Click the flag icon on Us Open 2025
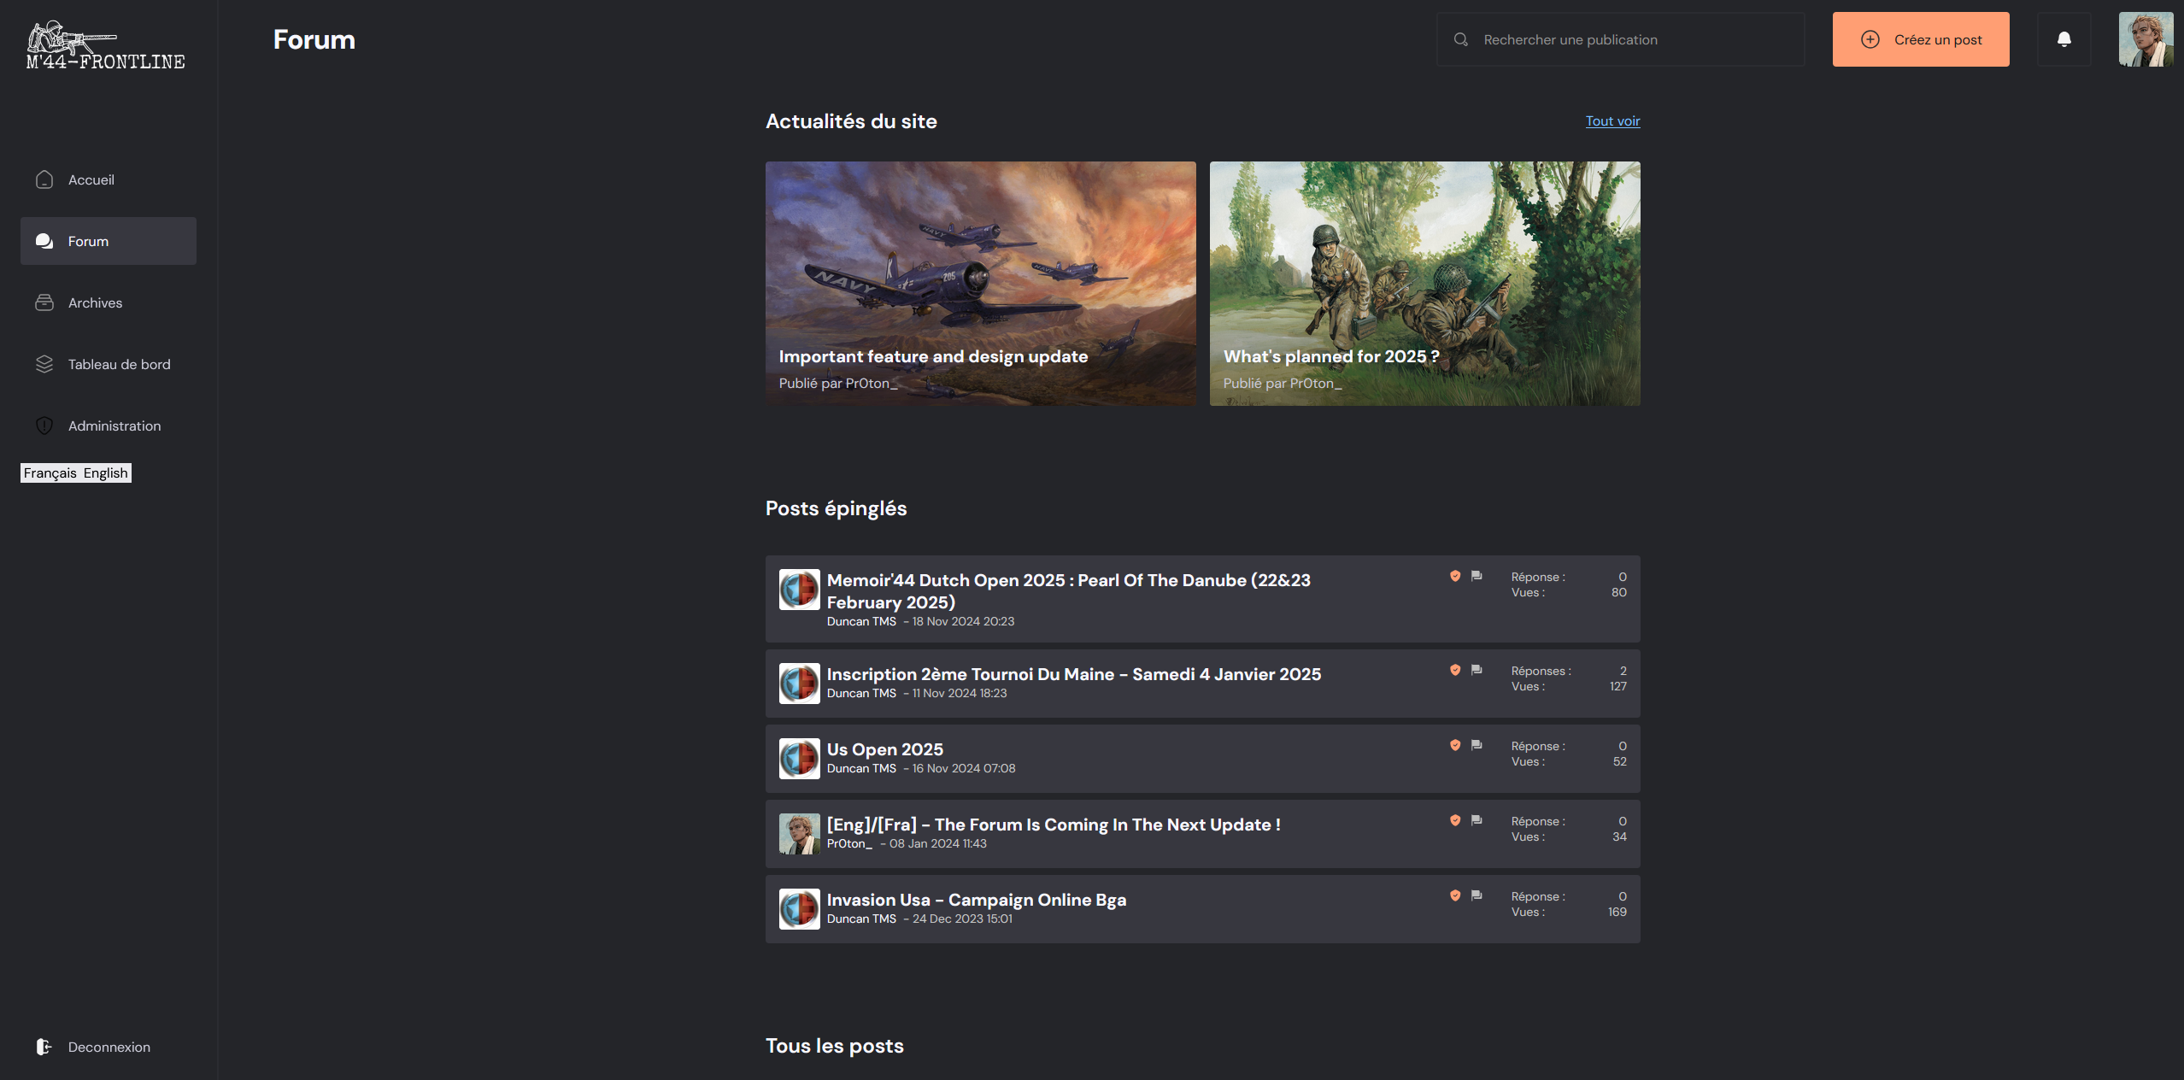 coord(1477,745)
